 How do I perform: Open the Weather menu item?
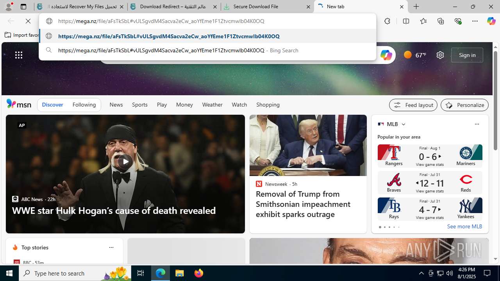(212, 105)
